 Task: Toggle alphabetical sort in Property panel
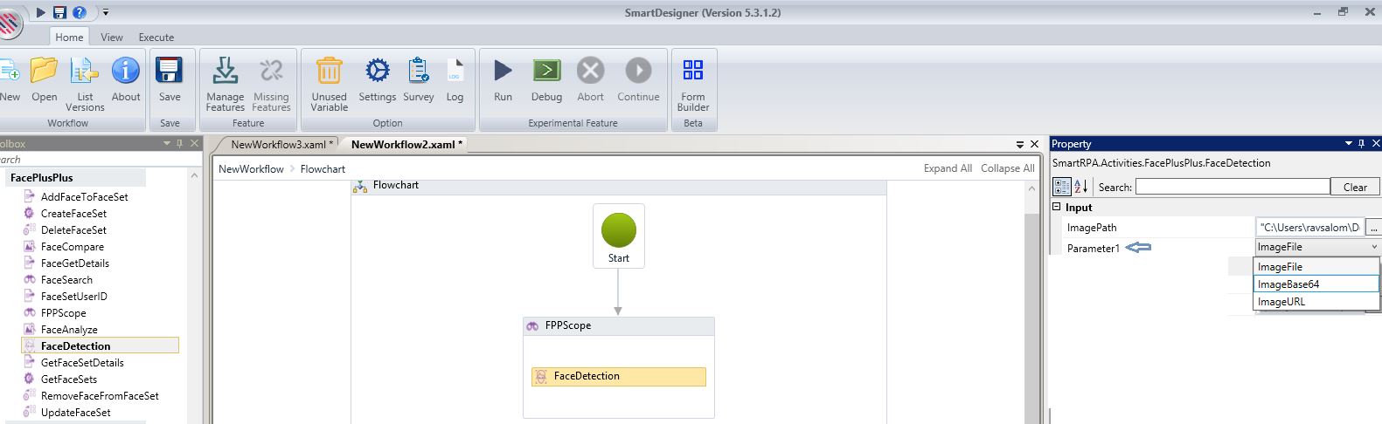click(x=1080, y=187)
